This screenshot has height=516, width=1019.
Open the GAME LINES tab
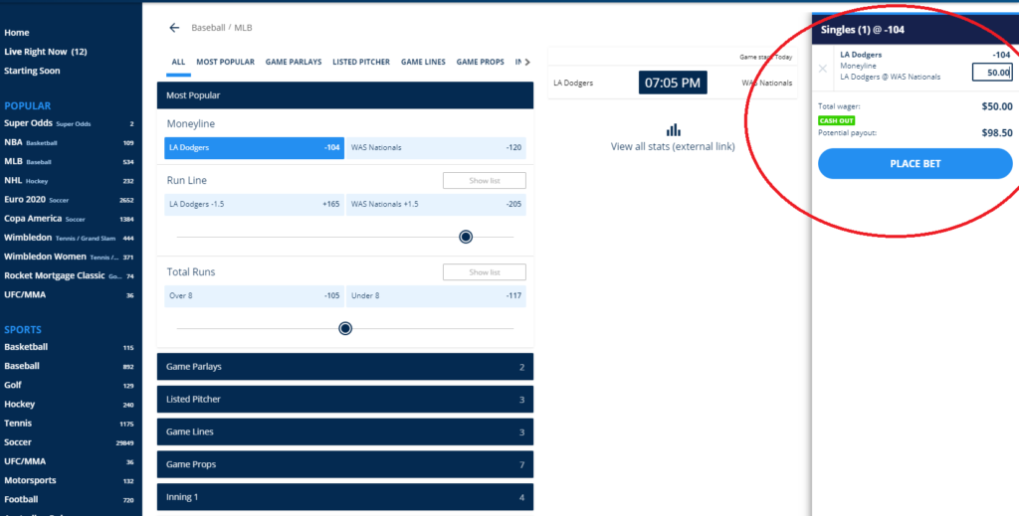[x=423, y=63]
